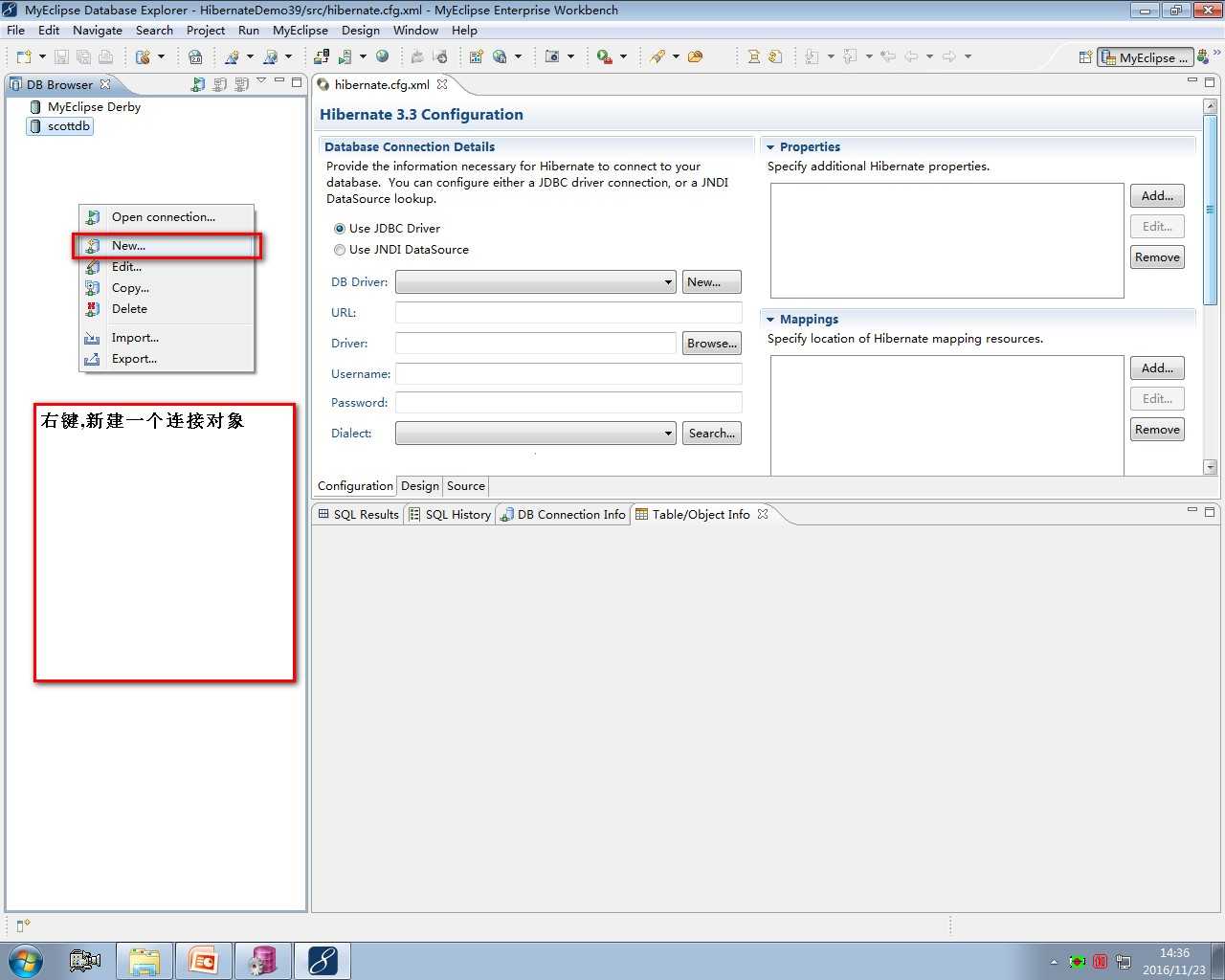Show hidden system tray icons arrow
Viewport: 1225px width, 980px height.
pyautogui.click(x=1054, y=962)
